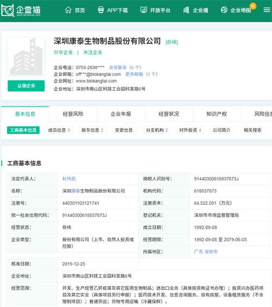Click 深圳市市场监督管理局 registration authority
The height and width of the screenshot is (307, 272).
coord(216,215)
